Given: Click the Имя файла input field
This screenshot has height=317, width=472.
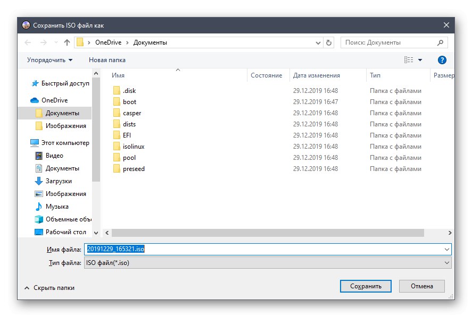Looking at the screenshot, I should coord(263,249).
